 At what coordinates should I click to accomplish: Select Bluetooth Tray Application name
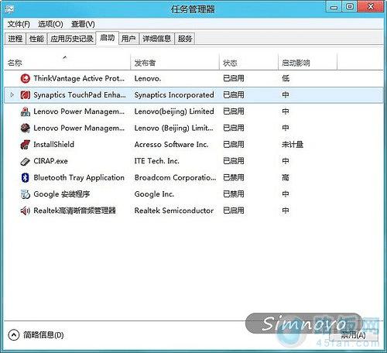pyautogui.click(x=79, y=177)
